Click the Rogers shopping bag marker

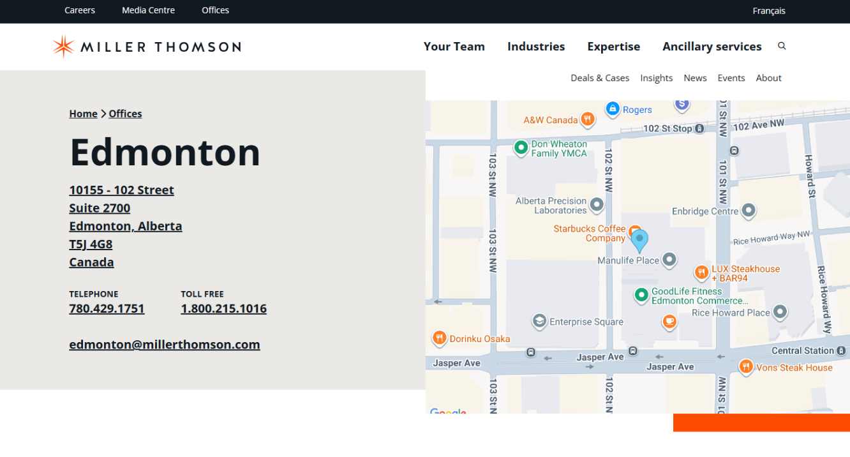point(613,109)
